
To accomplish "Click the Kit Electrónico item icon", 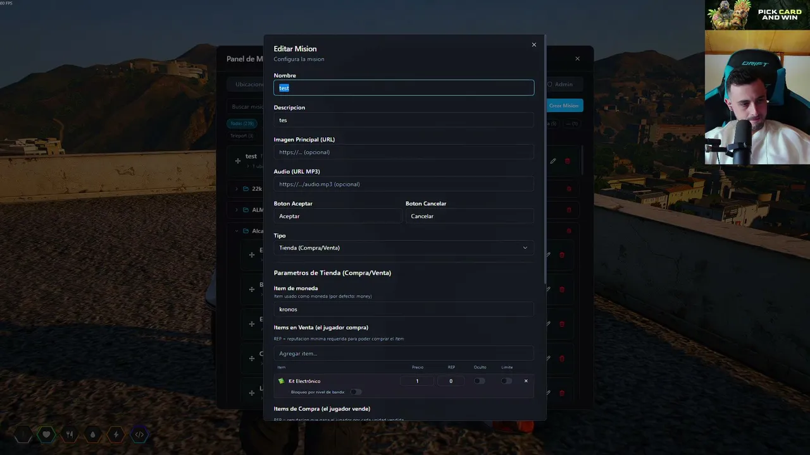I will 282,381.
